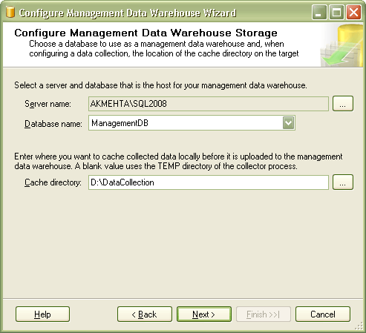
Task: Click the Server name label
Action: 48,104
